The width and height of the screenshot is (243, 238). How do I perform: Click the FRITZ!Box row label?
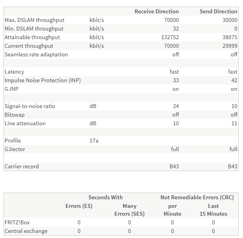coord(17,222)
